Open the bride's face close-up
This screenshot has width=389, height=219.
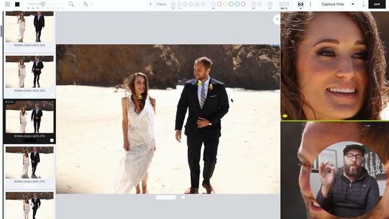tap(335, 66)
